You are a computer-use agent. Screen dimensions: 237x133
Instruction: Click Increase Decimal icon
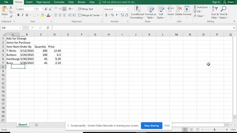click(122, 15)
